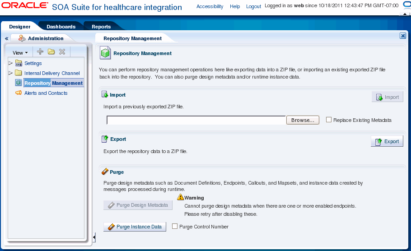The width and height of the screenshot is (411, 251).
Task: Click the ZIP file path input field
Action: click(196, 120)
